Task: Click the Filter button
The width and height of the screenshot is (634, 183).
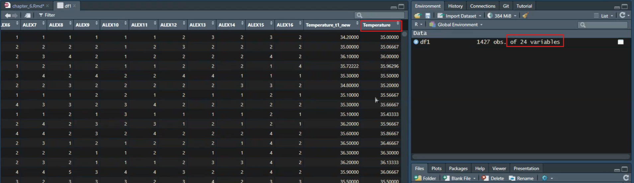Action: point(47,15)
